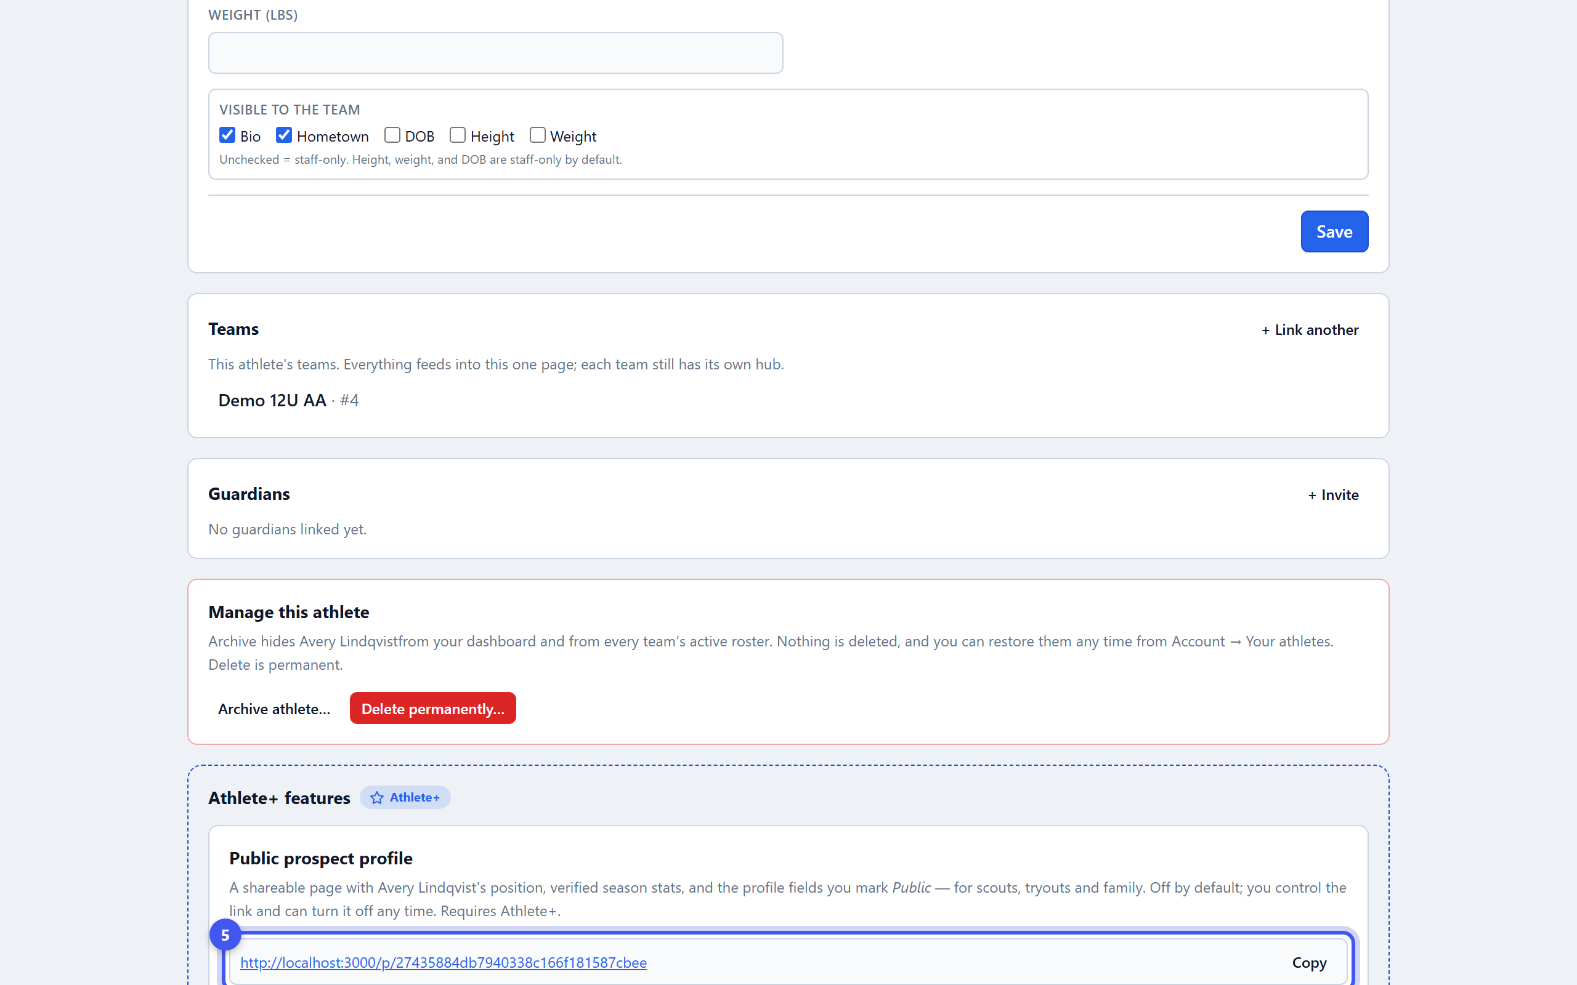Enable the Weight visibility checkbox
This screenshot has height=985, width=1577.
pos(537,135)
